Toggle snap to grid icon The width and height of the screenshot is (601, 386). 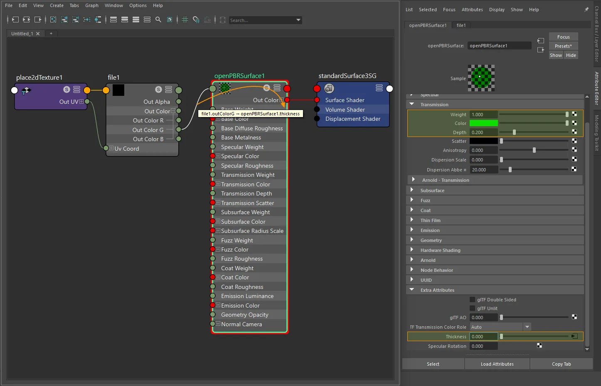(196, 20)
